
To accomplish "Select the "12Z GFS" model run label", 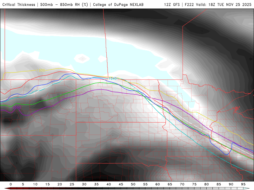I will click(172, 5).
